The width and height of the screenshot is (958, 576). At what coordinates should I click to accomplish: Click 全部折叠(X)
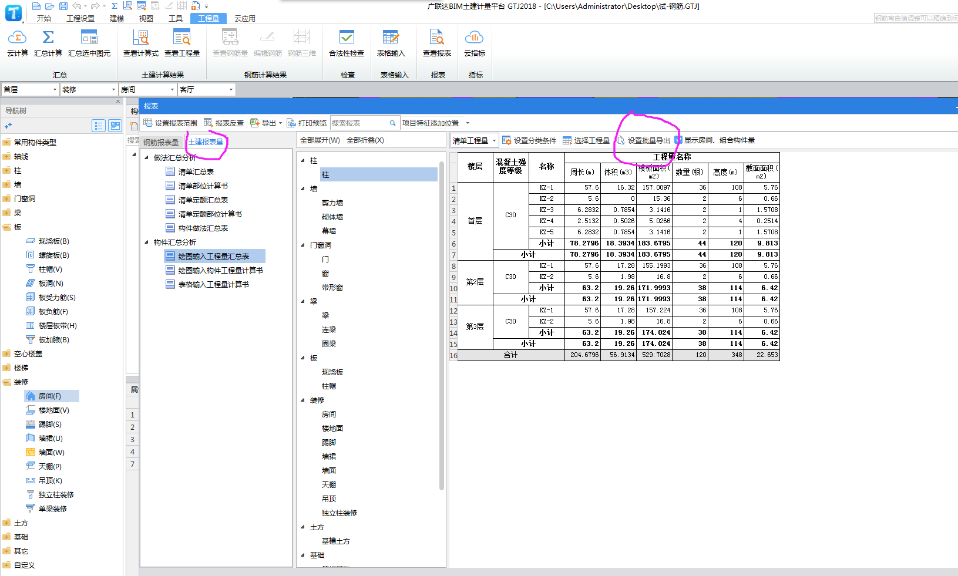click(x=365, y=140)
